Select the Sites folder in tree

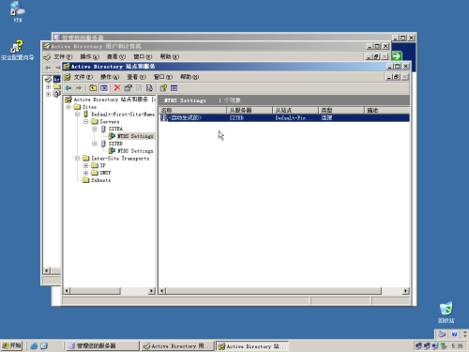tap(89, 107)
